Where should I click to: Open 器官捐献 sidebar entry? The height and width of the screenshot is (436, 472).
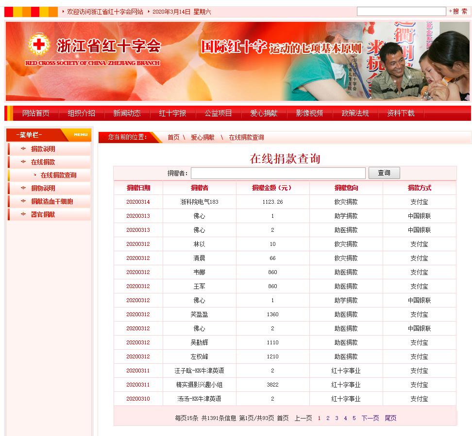tap(43, 214)
